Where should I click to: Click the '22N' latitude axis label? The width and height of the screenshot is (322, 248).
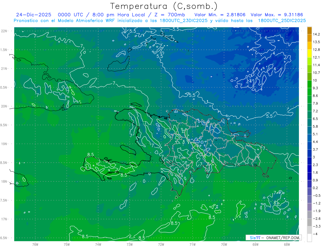4,31
